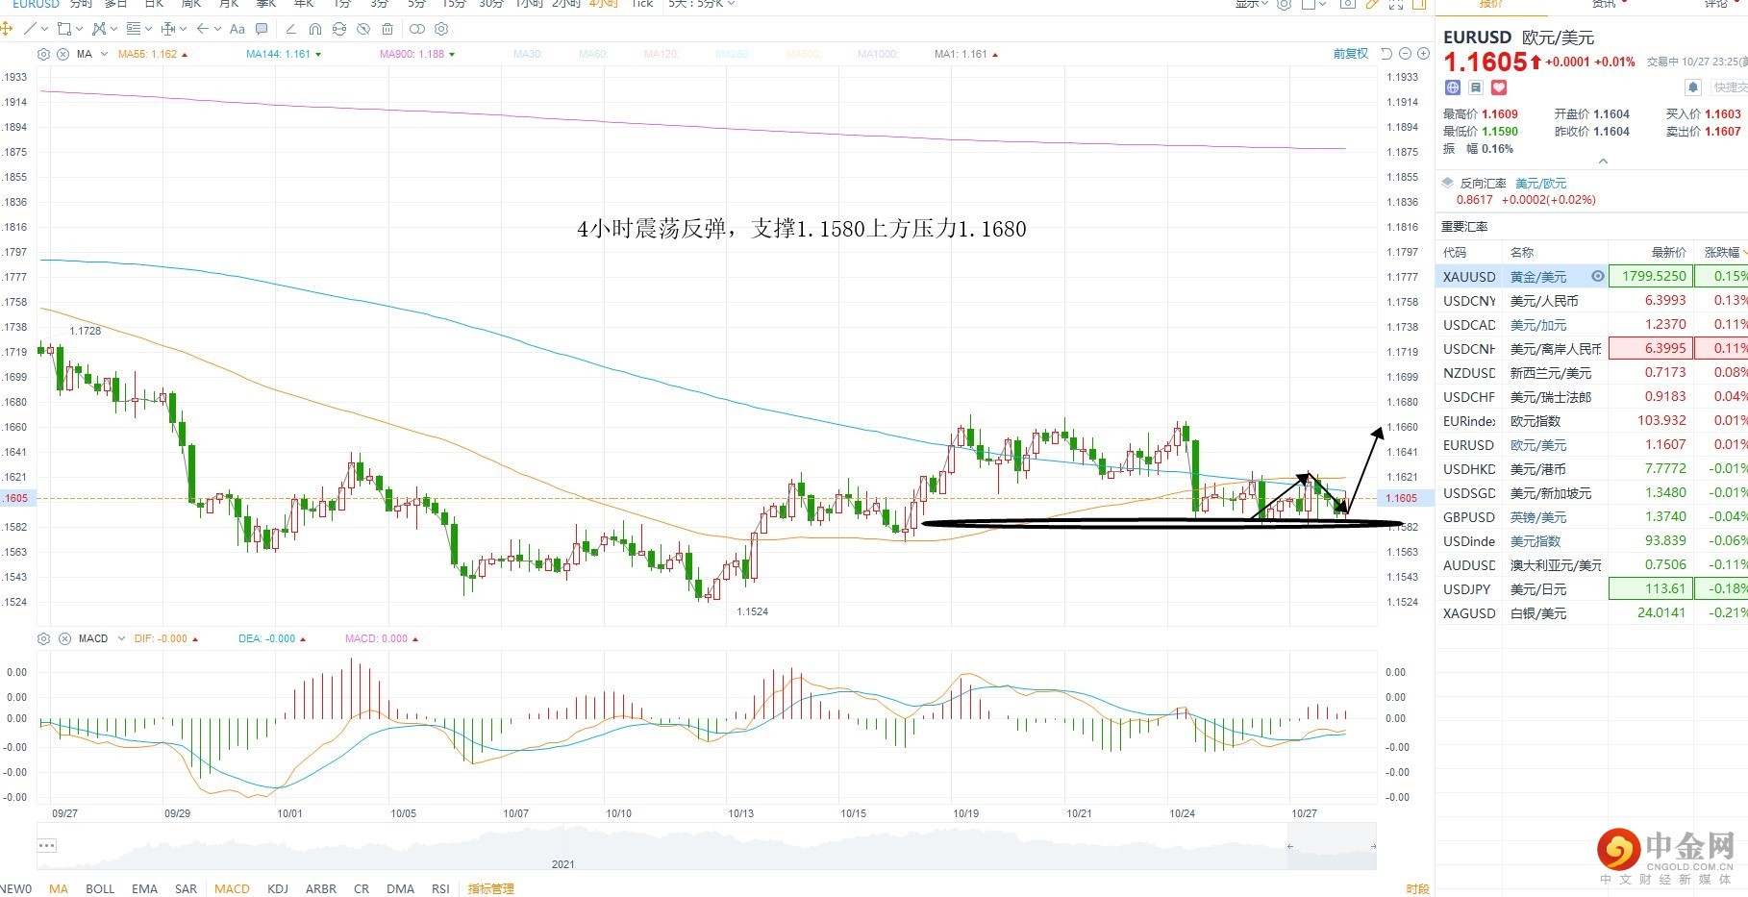The width and height of the screenshot is (1748, 897).
Task: Click the globe icon under EURUSD price
Action: point(1453,87)
